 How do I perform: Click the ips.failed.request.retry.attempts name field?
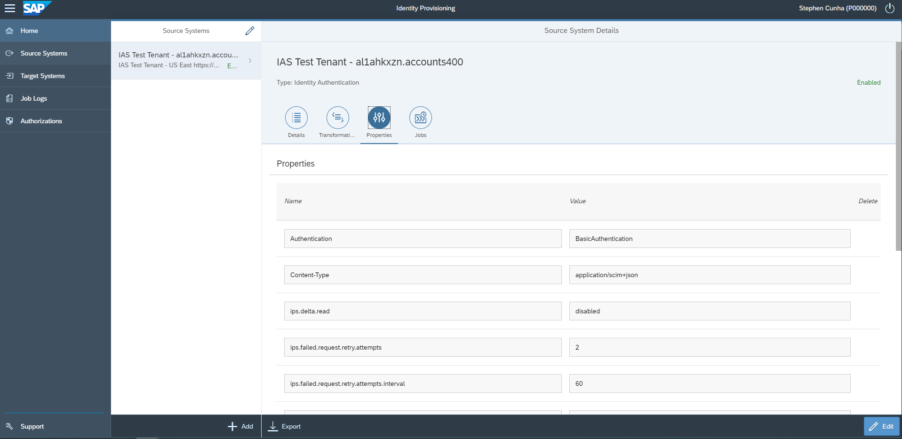(423, 347)
